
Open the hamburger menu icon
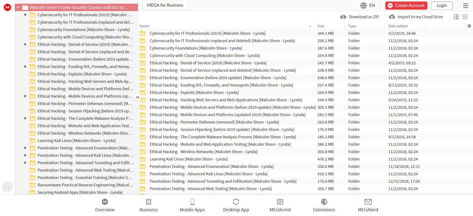466,6
